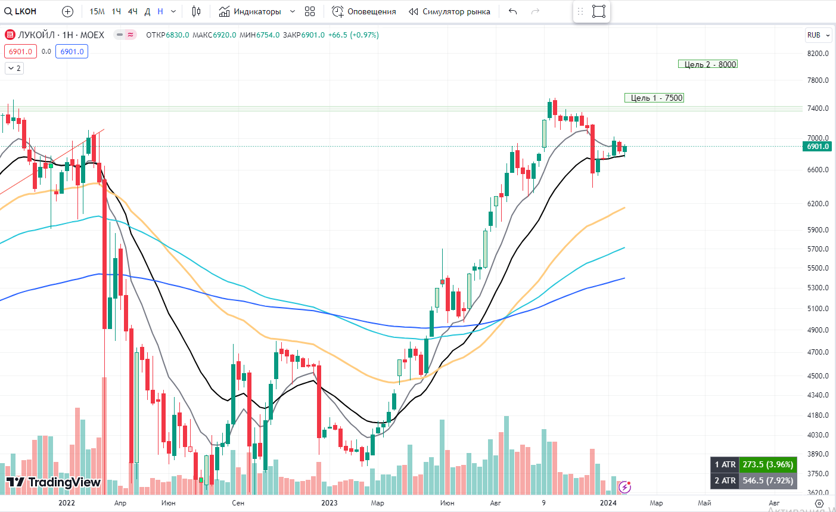
Task: Select the 4Ч timeframe
Action: point(133,11)
